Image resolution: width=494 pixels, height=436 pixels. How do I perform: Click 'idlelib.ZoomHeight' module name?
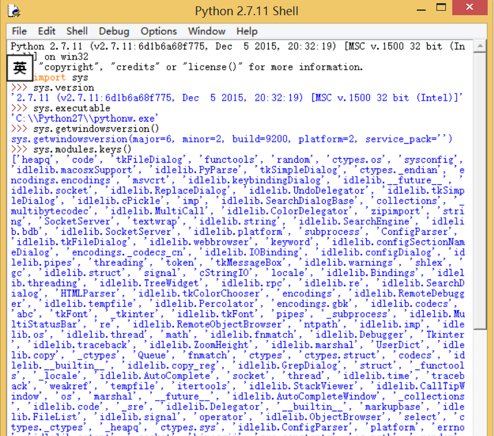pos(199,345)
